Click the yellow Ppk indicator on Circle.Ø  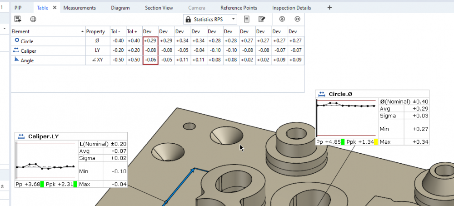tap(376, 142)
